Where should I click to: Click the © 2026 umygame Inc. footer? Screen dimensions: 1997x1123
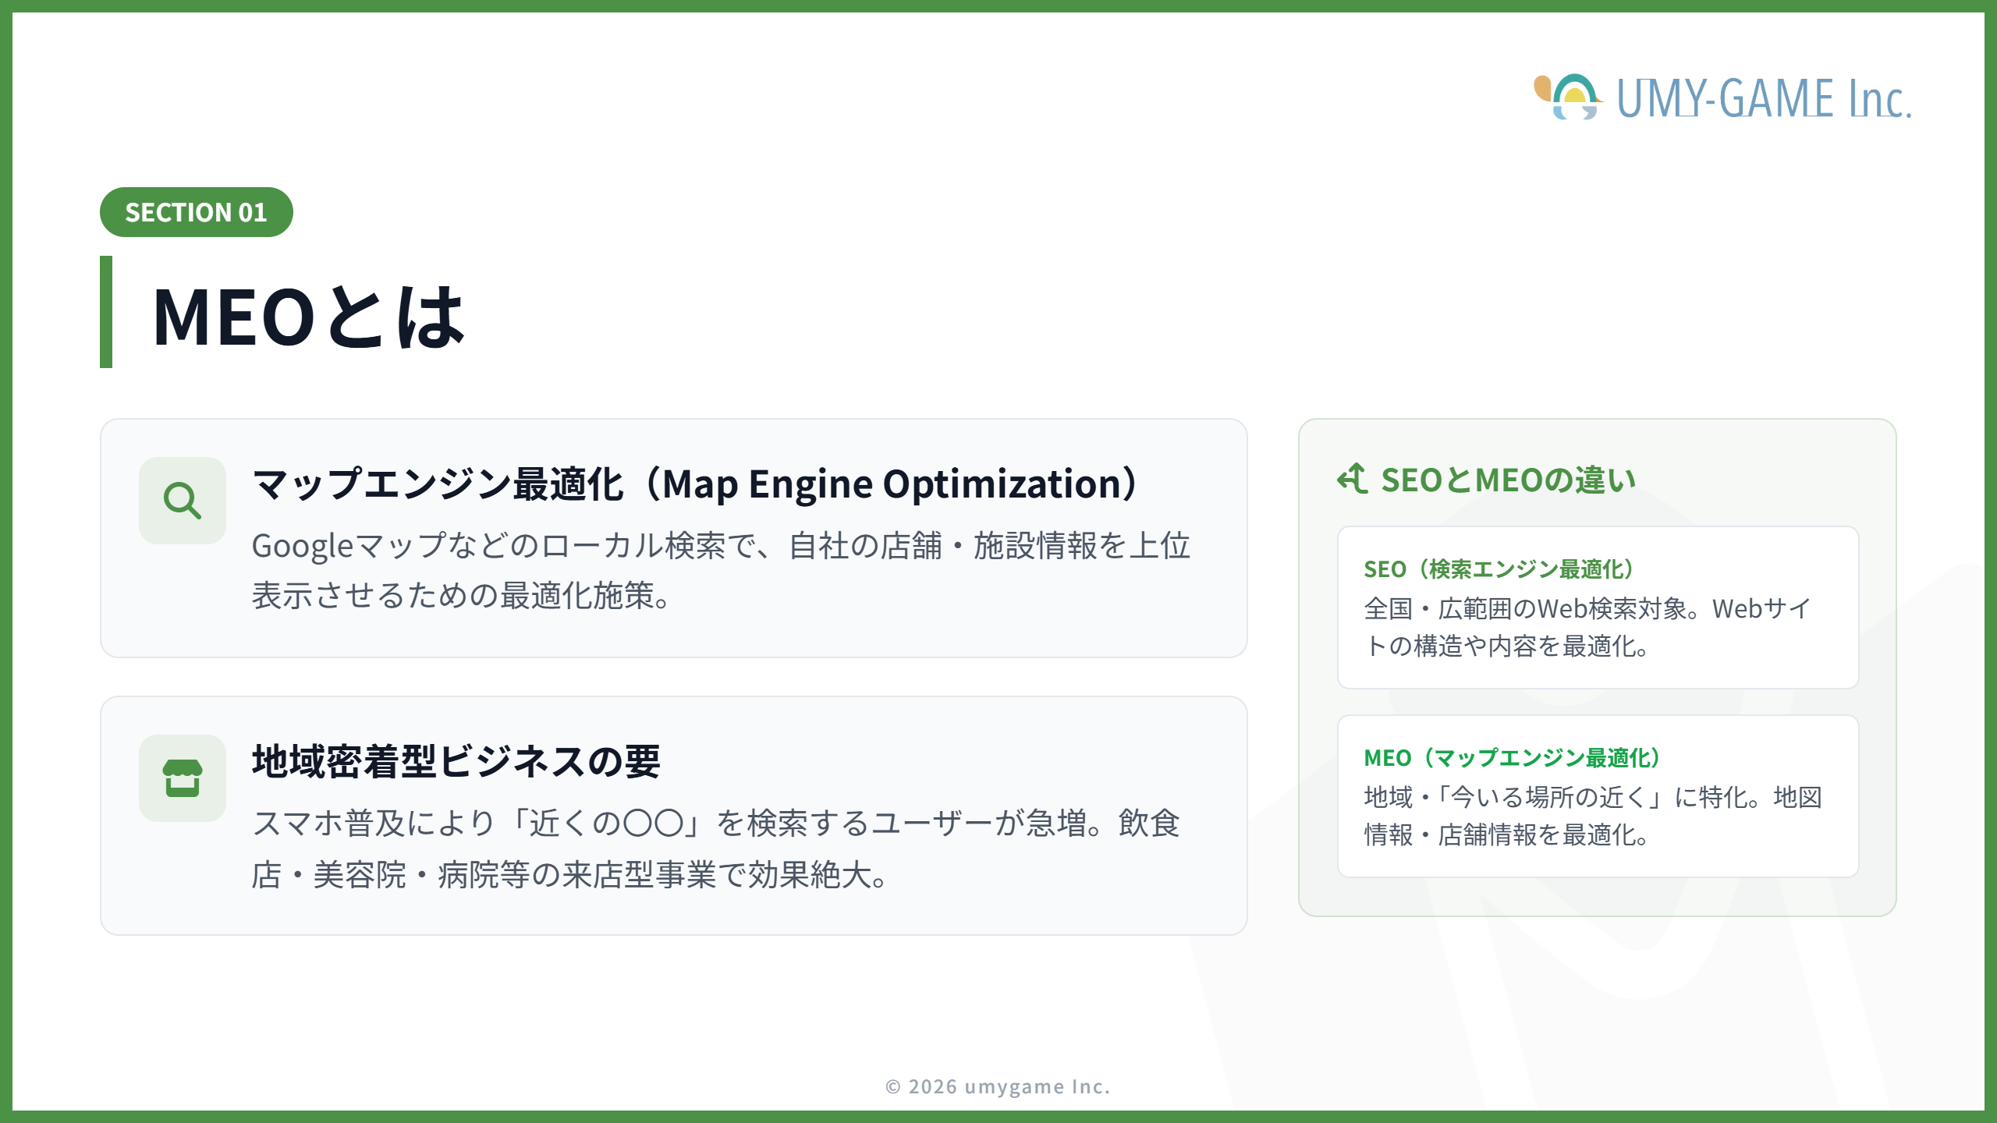(998, 1086)
